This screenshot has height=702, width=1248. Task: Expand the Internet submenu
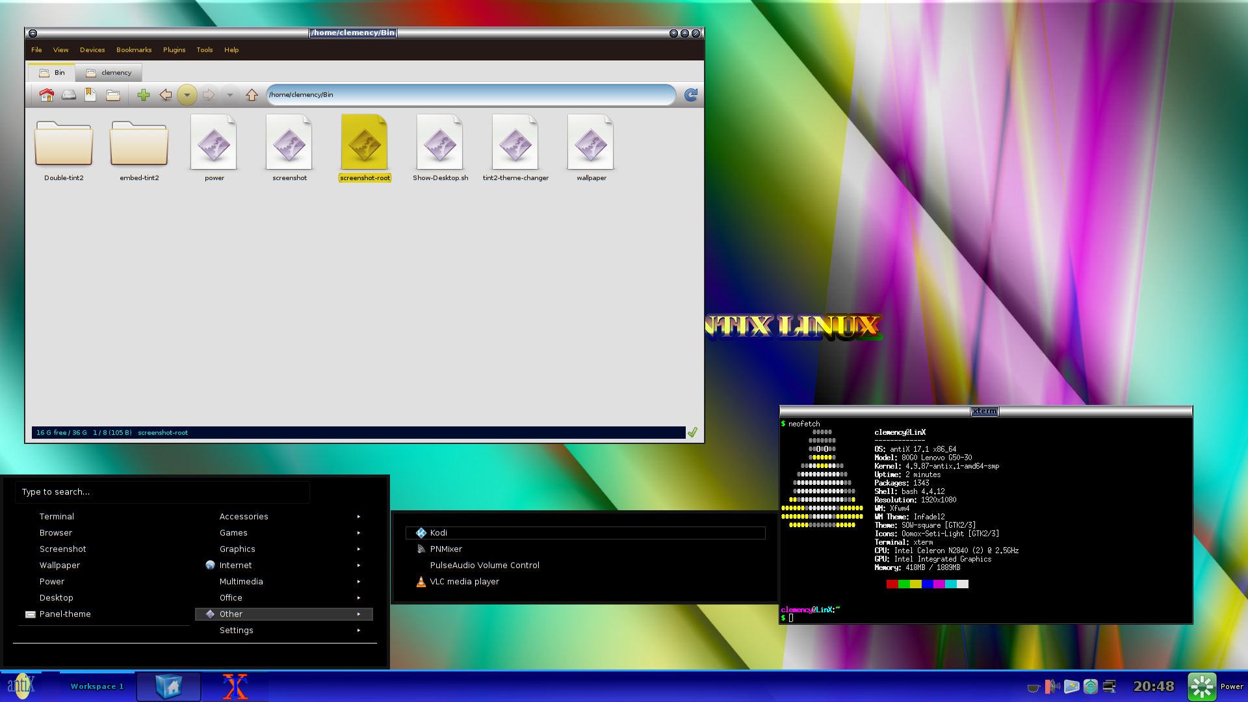284,565
